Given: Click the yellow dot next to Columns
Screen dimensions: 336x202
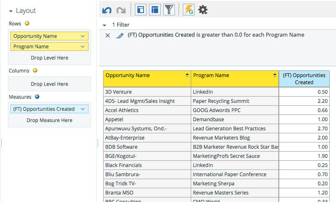Looking at the screenshot, I should pyautogui.click(x=35, y=71).
